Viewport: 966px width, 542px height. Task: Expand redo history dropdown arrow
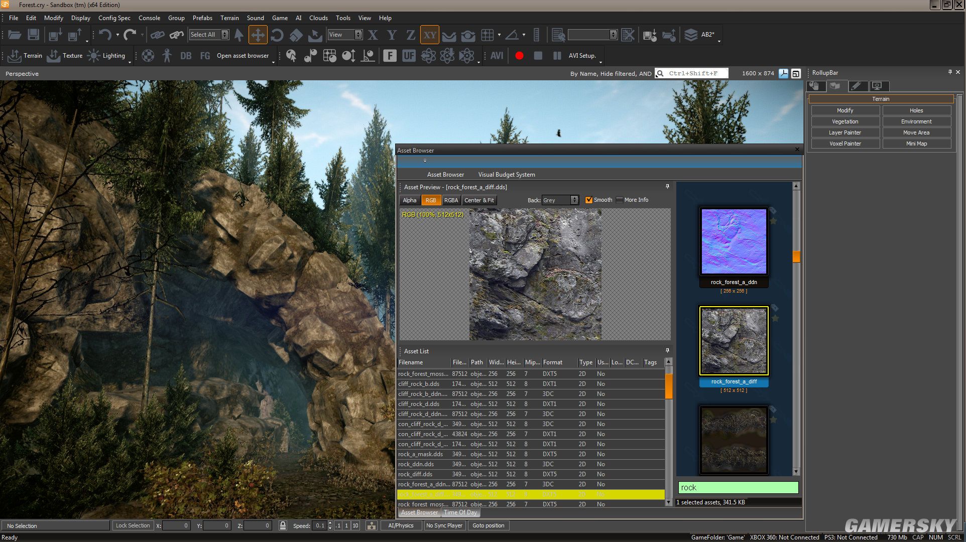[142, 35]
